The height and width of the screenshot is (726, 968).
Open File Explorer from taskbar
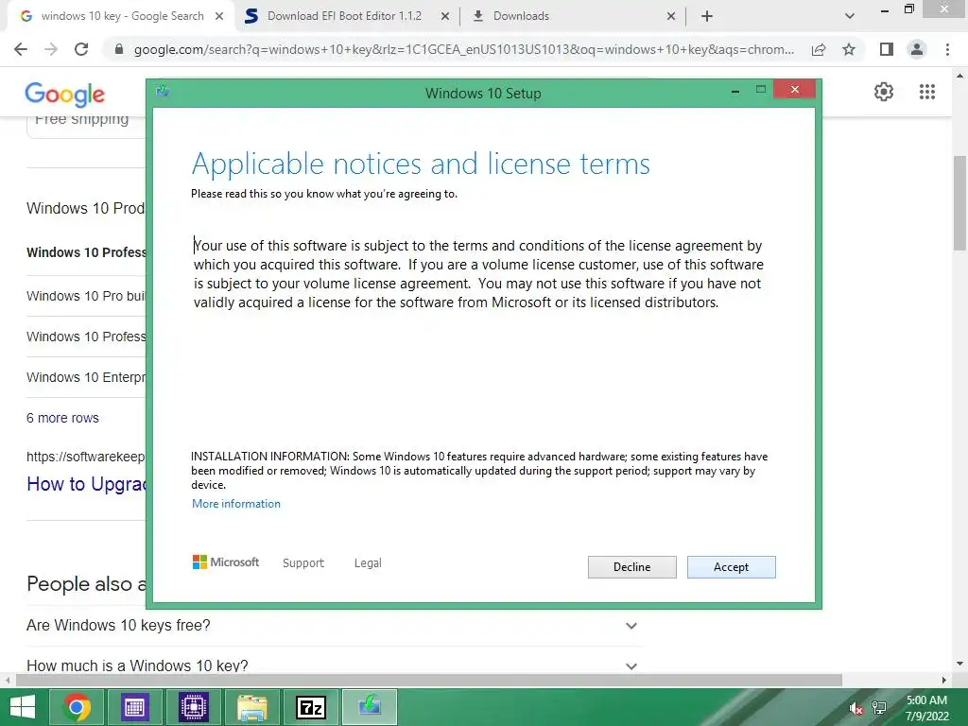click(251, 707)
